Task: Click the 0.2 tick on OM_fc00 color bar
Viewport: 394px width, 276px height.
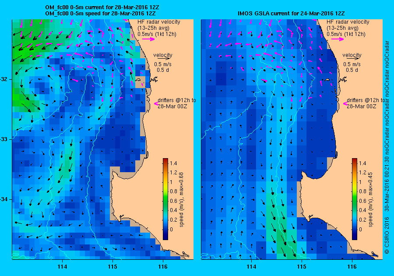Action: 173,219
